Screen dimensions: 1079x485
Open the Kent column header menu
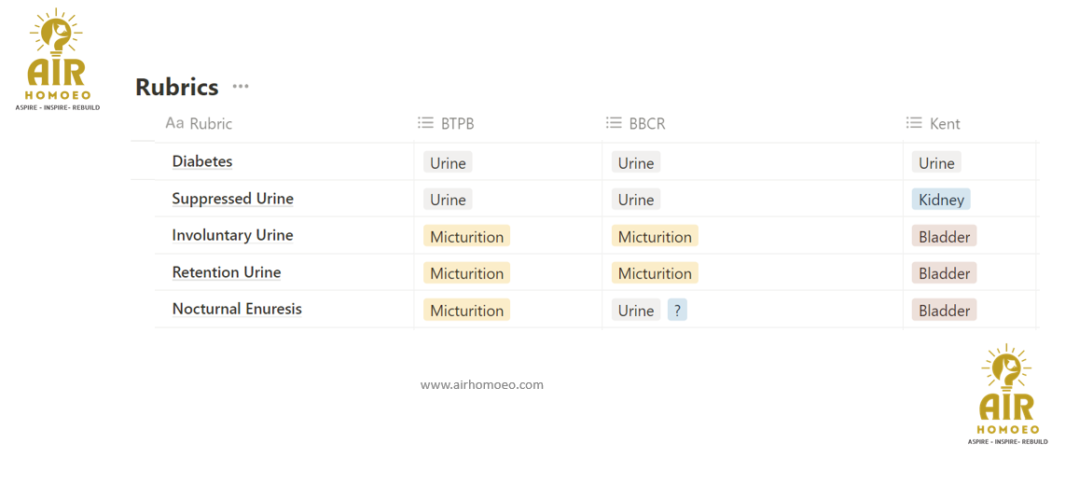click(x=945, y=123)
